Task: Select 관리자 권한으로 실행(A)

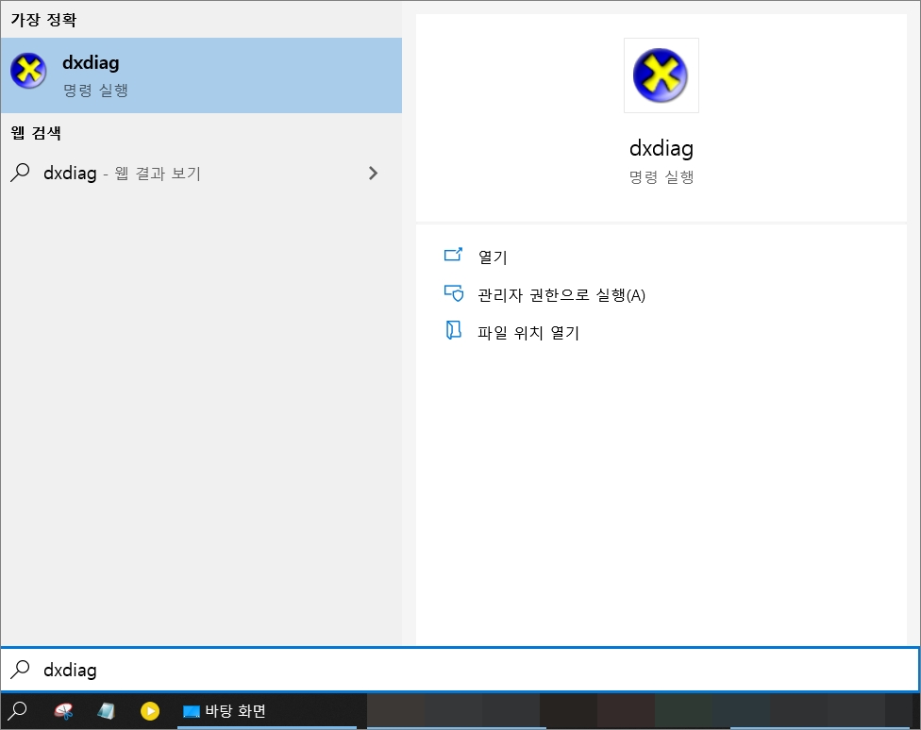Action: (561, 295)
